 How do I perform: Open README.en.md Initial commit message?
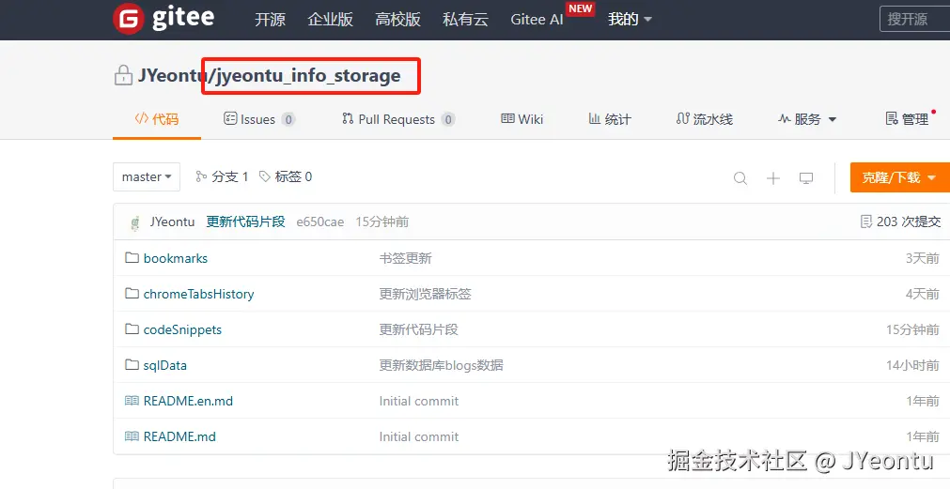click(419, 401)
